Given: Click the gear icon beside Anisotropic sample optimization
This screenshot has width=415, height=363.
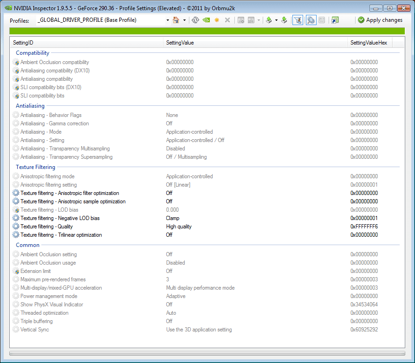Looking at the screenshot, I should coord(16,201).
